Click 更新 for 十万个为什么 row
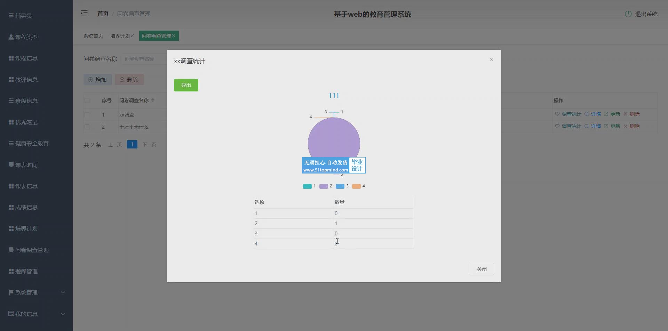The image size is (668, 331). (612, 126)
